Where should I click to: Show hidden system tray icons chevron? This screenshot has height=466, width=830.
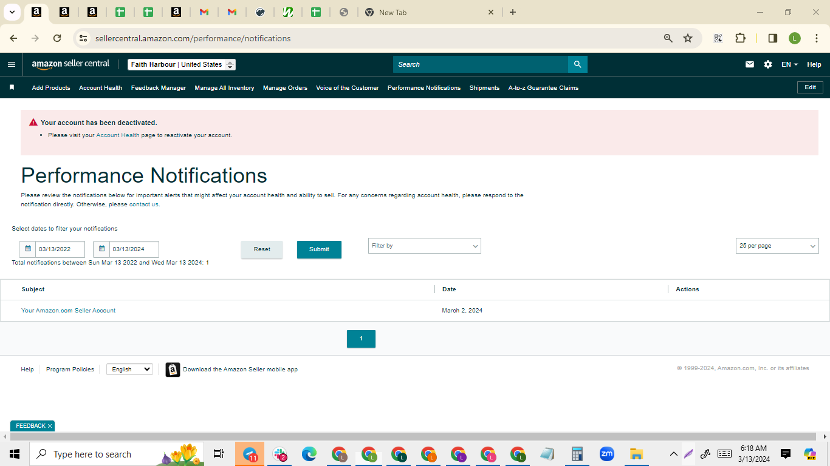point(673,454)
